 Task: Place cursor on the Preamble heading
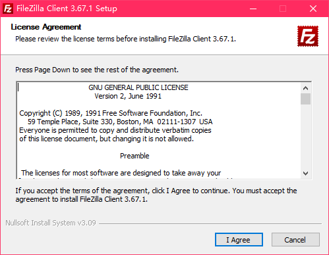(135, 156)
